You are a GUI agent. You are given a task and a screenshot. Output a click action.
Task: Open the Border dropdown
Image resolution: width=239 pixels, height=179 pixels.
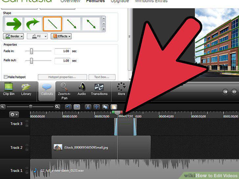point(13,36)
